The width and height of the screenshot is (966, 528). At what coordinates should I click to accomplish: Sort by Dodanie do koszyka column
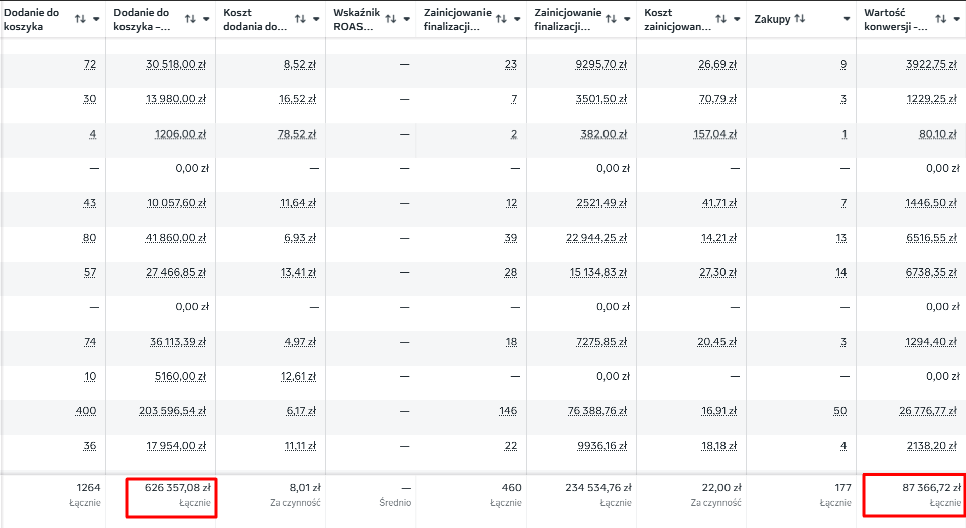(80, 19)
